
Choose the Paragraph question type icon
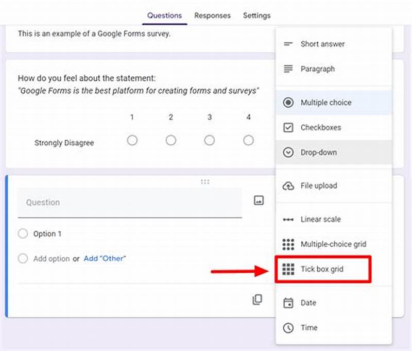[288, 69]
